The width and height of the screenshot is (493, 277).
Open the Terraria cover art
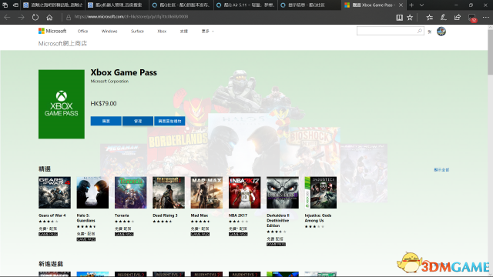130,192
